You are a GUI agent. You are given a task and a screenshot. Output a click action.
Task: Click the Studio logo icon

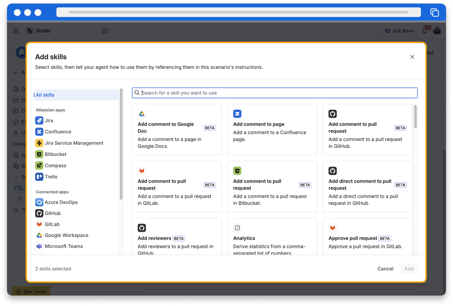[x=30, y=31]
